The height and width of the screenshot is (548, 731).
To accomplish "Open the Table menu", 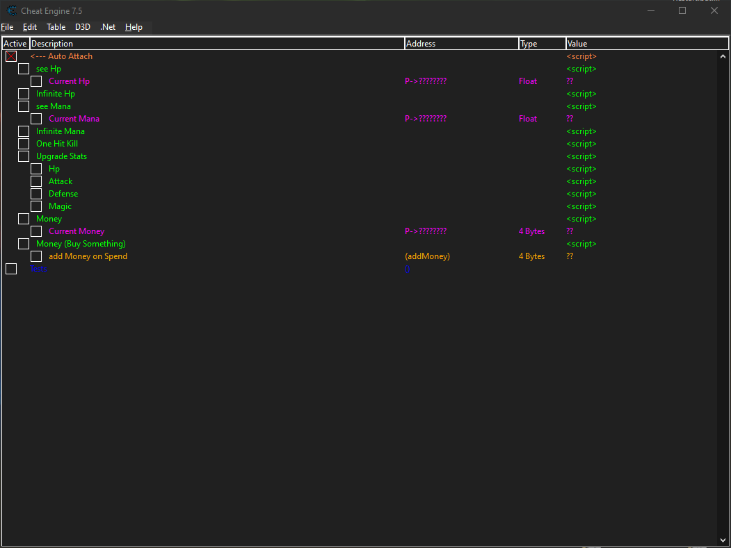I will [56, 27].
